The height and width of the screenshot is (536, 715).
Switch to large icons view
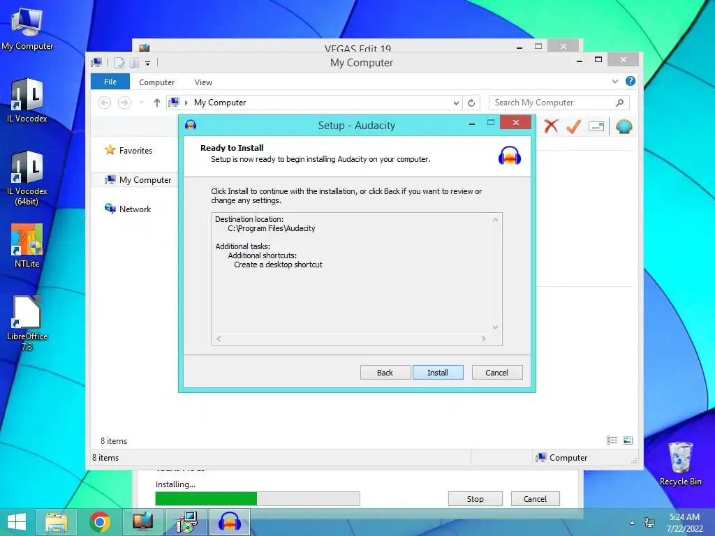click(628, 440)
